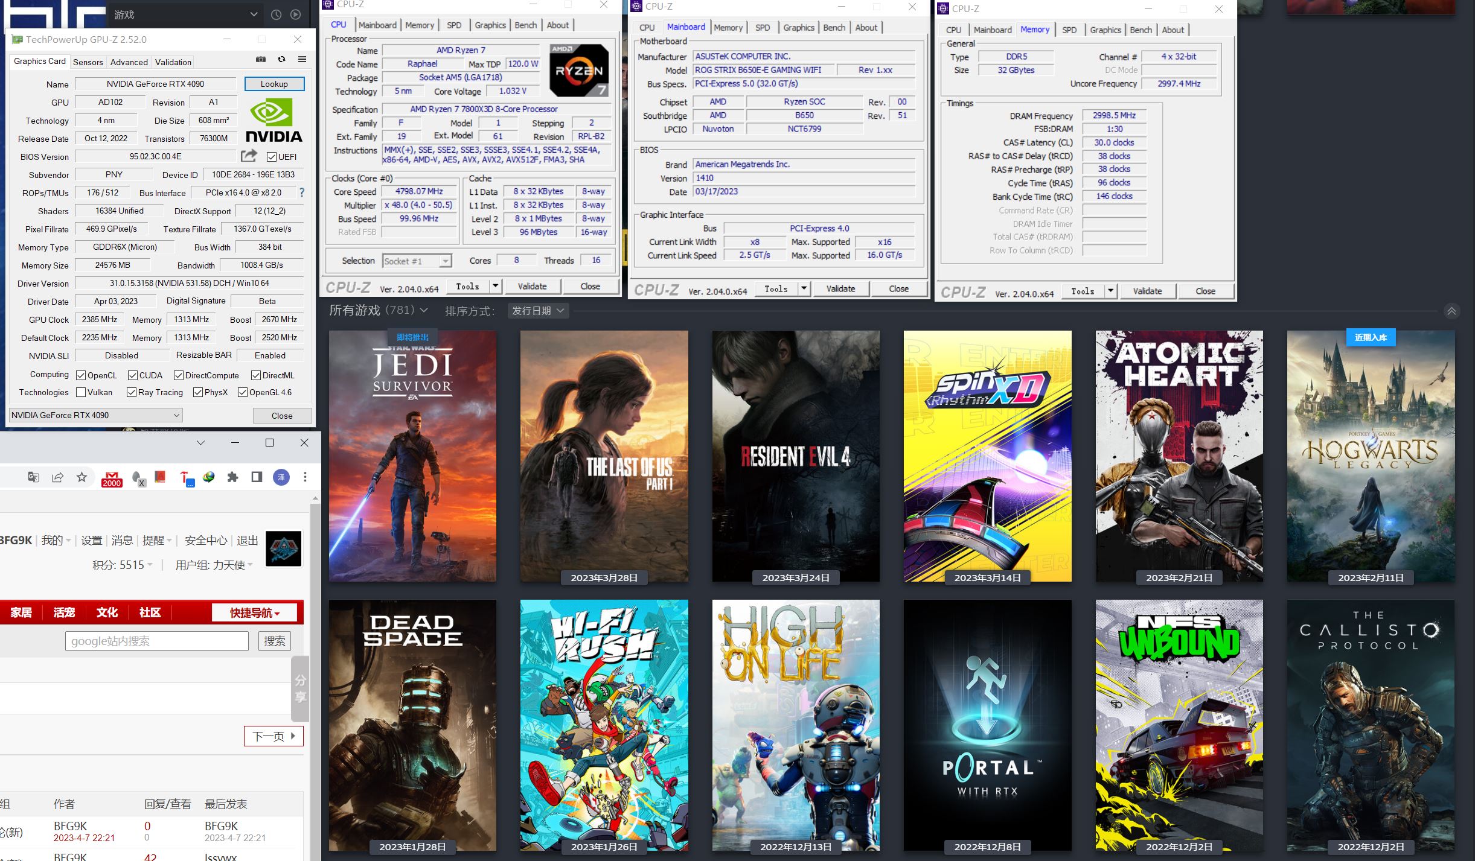Open GPU-Z hamburger menu

click(302, 59)
